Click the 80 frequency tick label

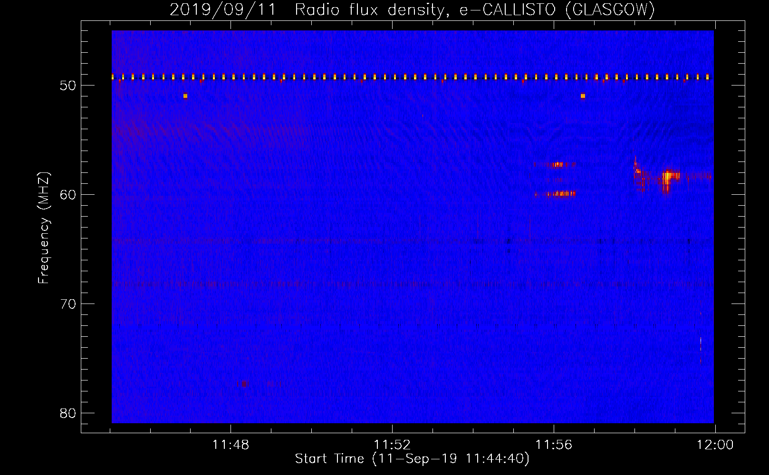point(68,413)
